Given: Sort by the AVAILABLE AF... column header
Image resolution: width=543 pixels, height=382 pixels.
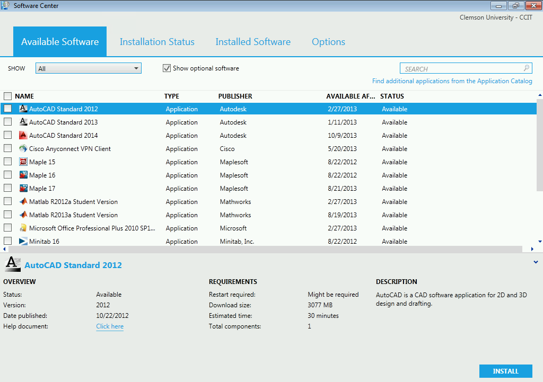Looking at the screenshot, I should 351,96.
